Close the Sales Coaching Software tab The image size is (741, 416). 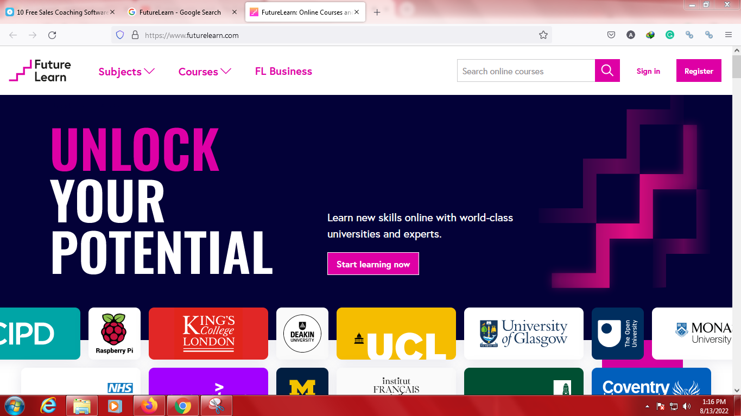[x=112, y=12]
